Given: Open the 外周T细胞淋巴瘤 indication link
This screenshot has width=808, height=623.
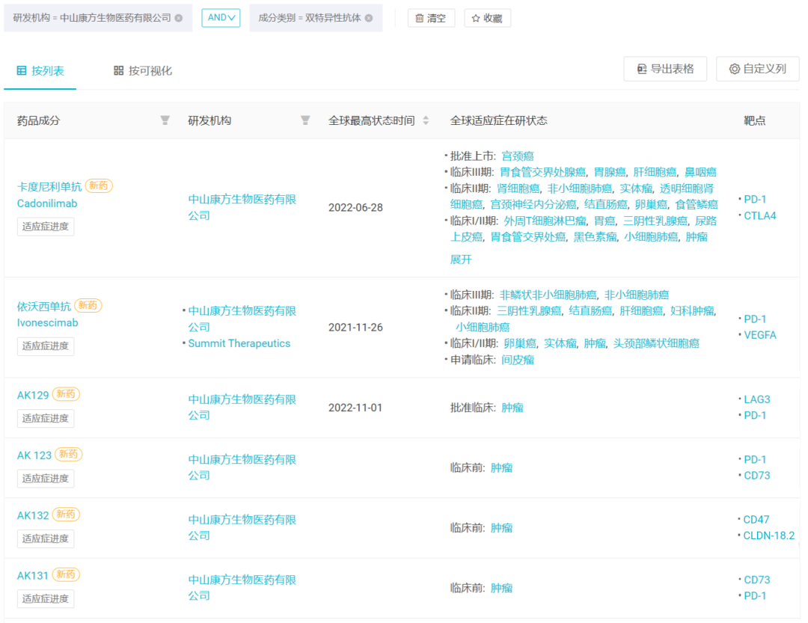Looking at the screenshot, I should click(545, 221).
